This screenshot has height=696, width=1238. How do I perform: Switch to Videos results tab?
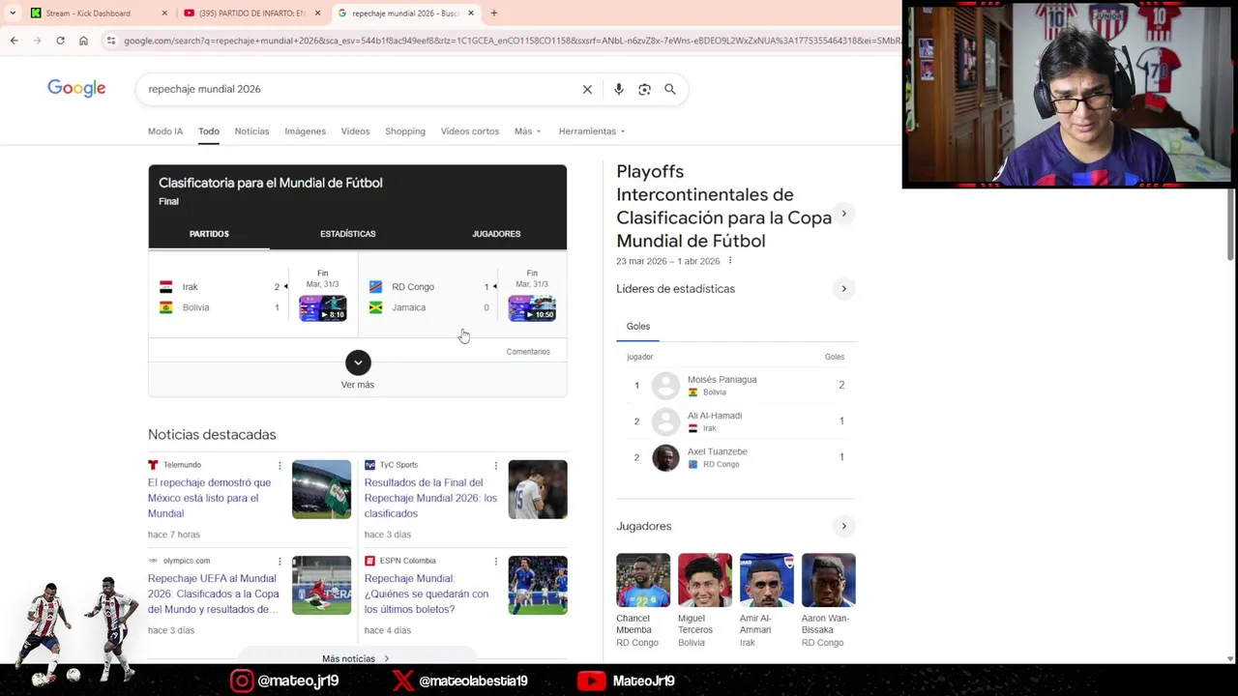pyautogui.click(x=355, y=131)
